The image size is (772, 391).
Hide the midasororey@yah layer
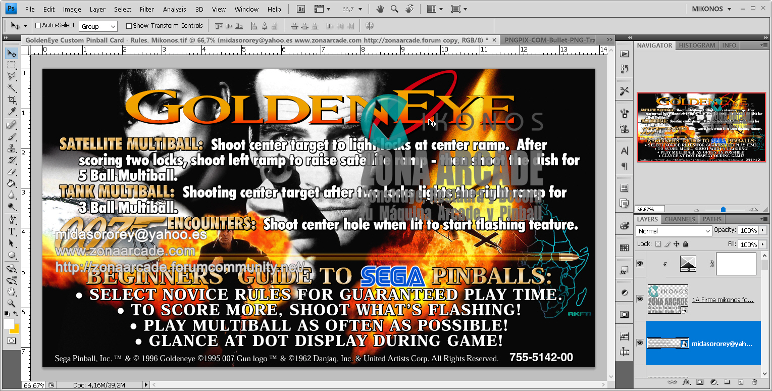(640, 343)
